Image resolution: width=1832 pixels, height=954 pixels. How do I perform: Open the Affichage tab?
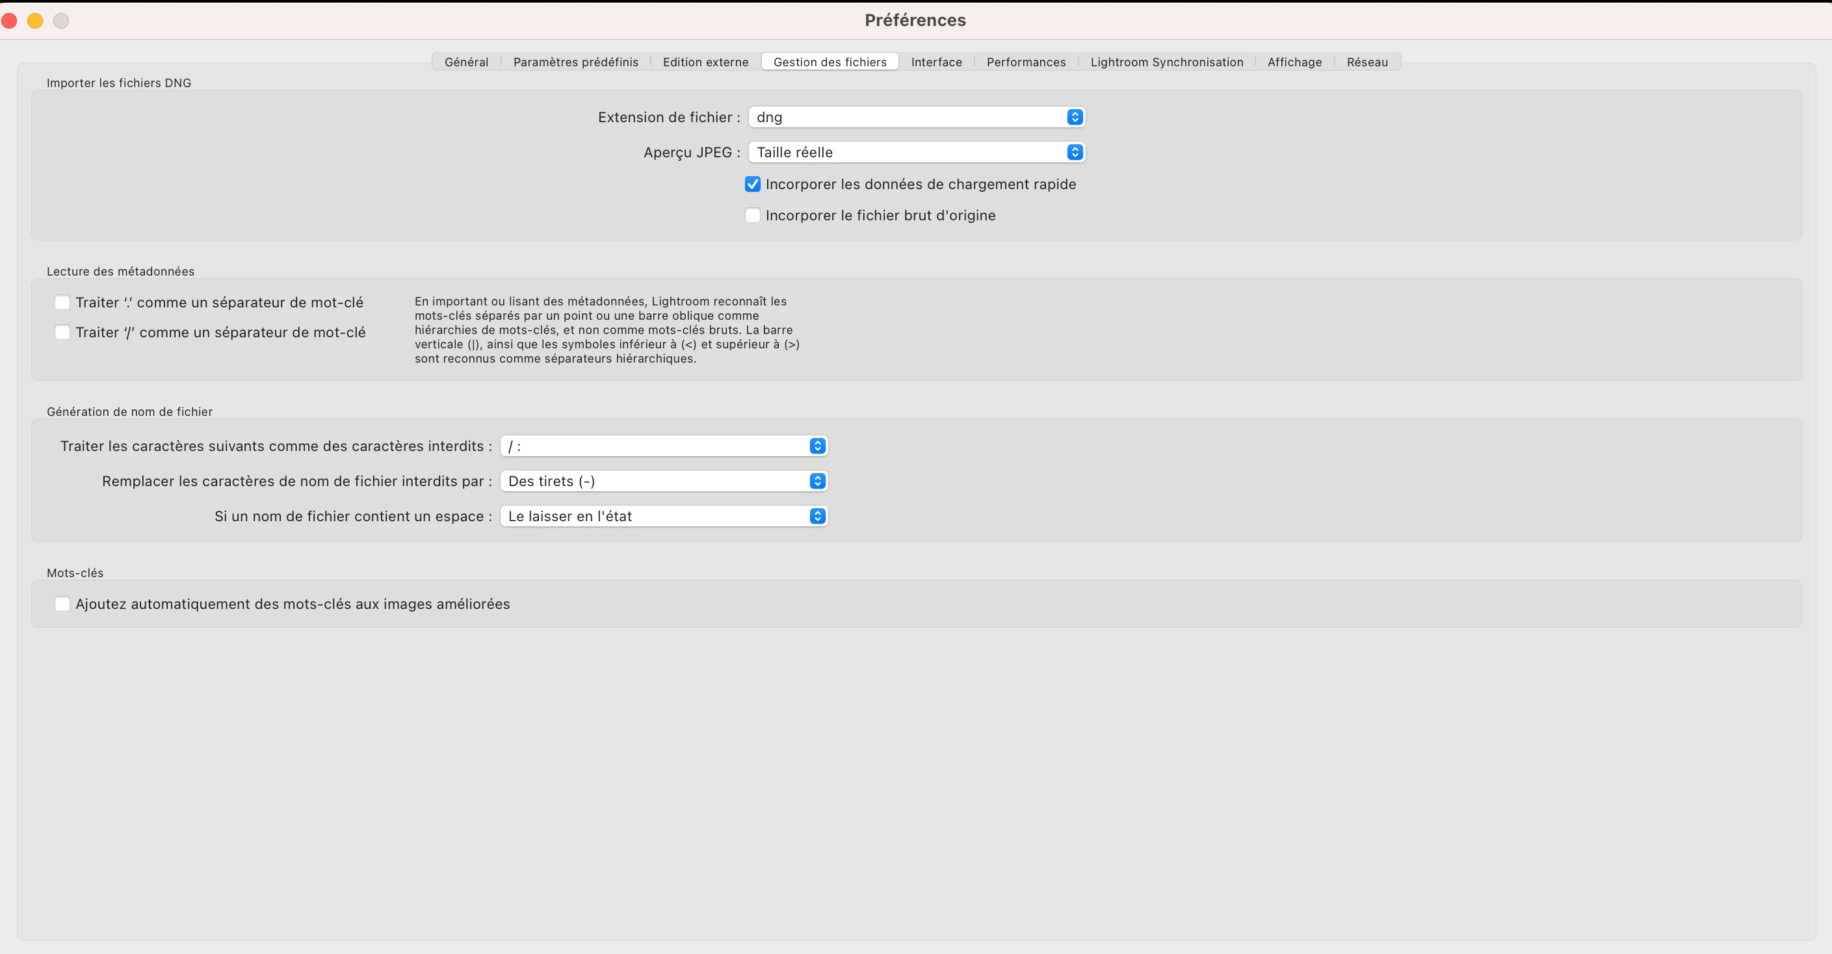(1294, 62)
